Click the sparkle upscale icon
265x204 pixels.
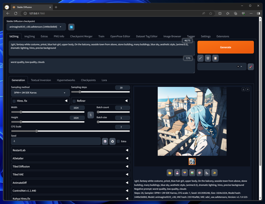click(x=214, y=173)
